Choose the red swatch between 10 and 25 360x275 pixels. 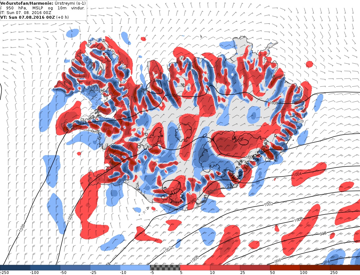coord(225,268)
